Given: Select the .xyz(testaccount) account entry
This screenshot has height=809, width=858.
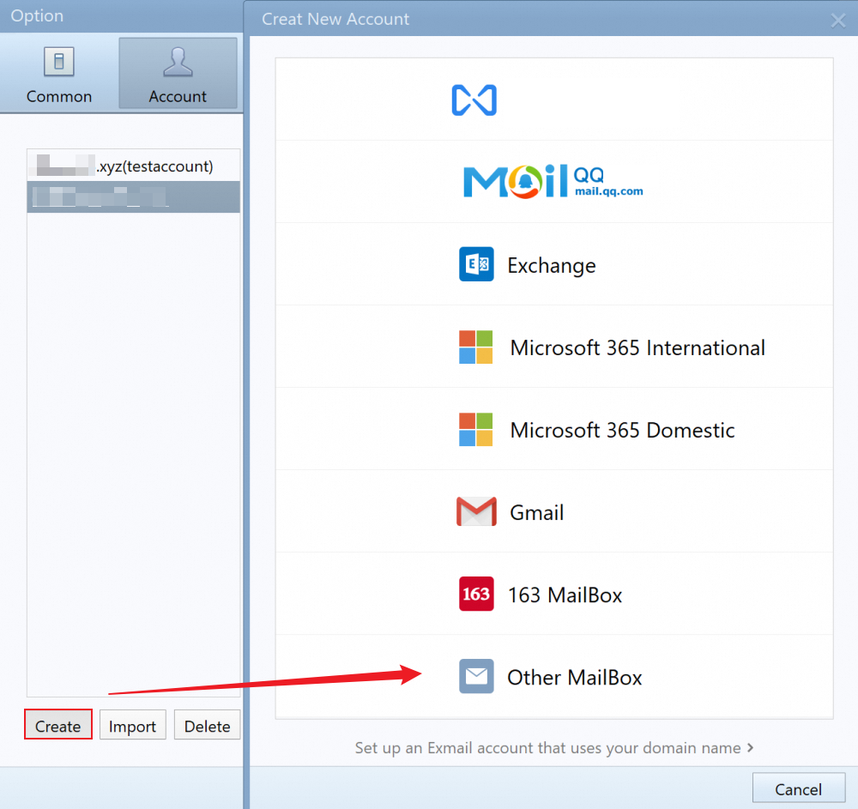Looking at the screenshot, I should [x=134, y=166].
